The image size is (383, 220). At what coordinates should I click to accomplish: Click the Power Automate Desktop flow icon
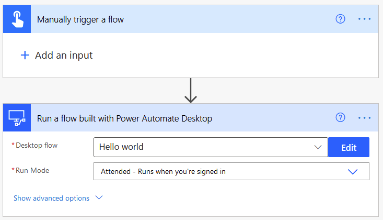(x=17, y=117)
